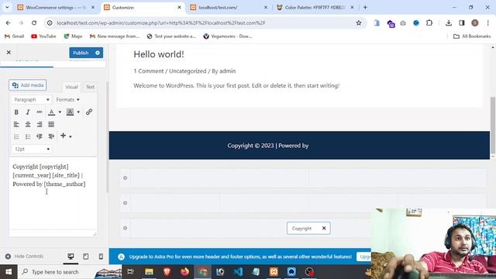496x279 pixels.
Task: Toggle bold formatting in editor
Action: (16, 112)
